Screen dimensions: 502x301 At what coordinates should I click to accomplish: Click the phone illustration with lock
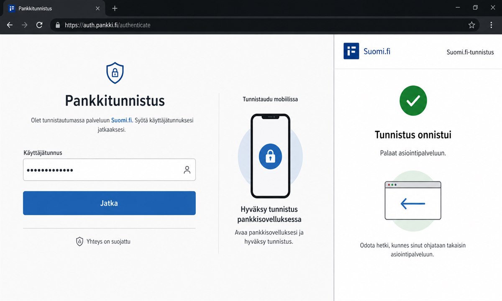pos(270,156)
